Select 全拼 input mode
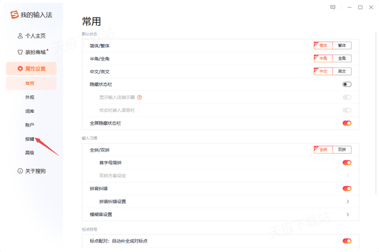Image resolution: width=379 pixels, height=252 pixels. (x=323, y=150)
